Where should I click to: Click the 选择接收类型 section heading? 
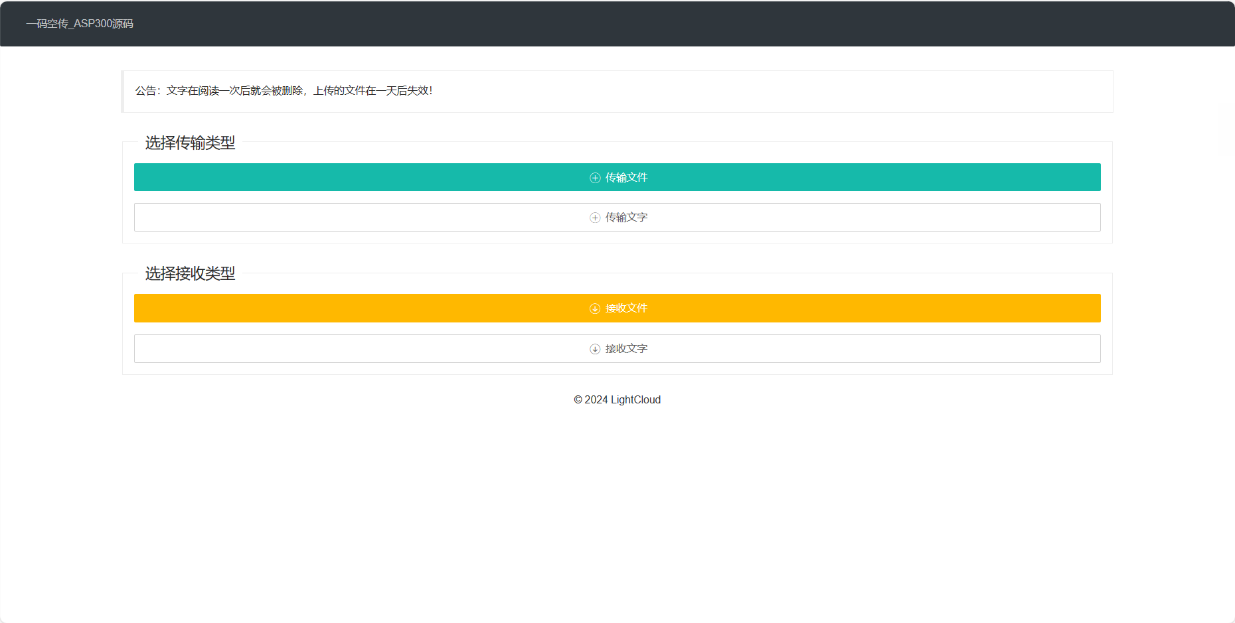[x=191, y=273]
